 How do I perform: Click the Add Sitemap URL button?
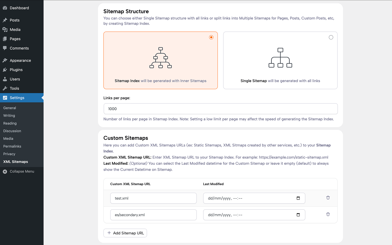tap(125, 233)
